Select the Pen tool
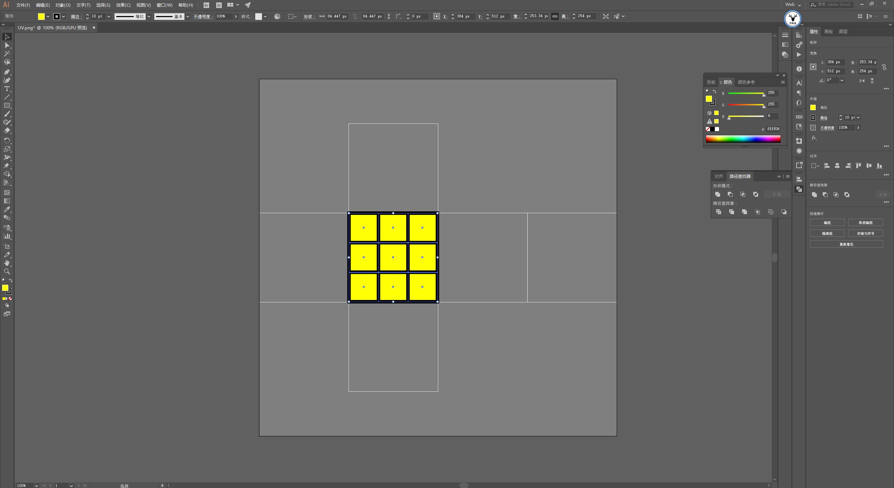This screenshot has width=894, height=488. (7, 72)
